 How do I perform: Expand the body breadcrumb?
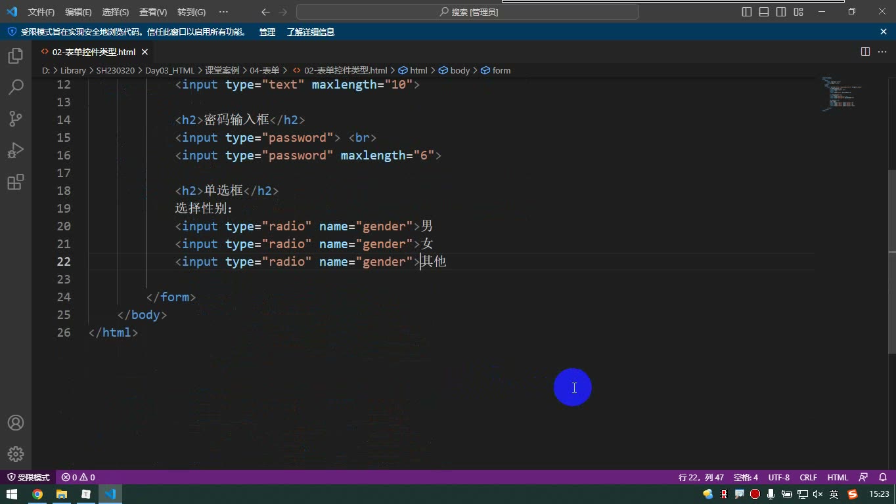[x=454, y=70]
